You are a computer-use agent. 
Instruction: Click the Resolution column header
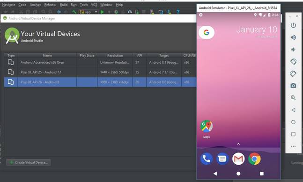[x=115, y=55]
